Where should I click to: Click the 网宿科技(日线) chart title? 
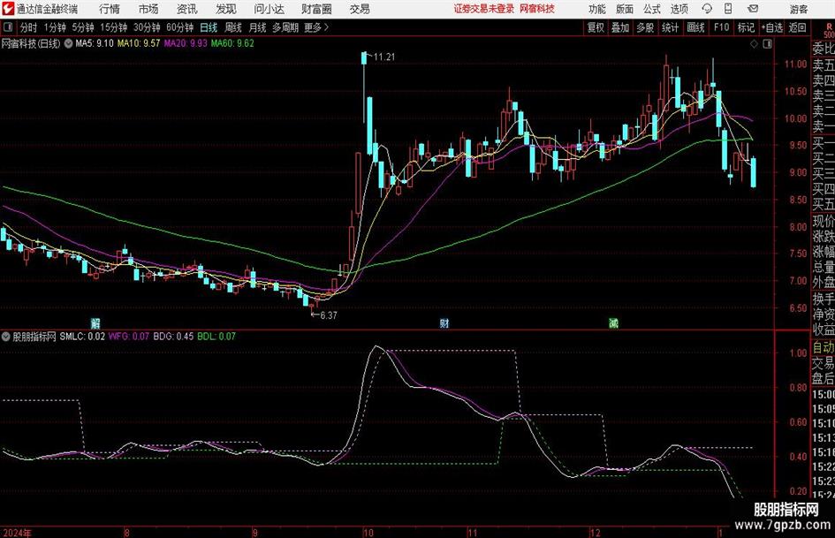click(31, 43)
